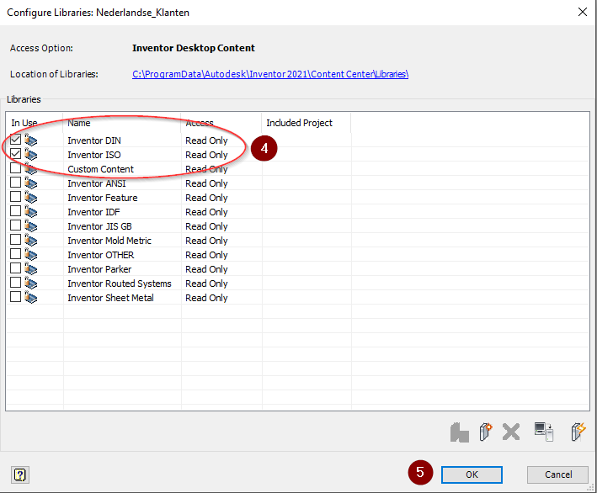Click the library icon beside Inventor ISO
Screen dimensions: 597x493
(31, 155)
